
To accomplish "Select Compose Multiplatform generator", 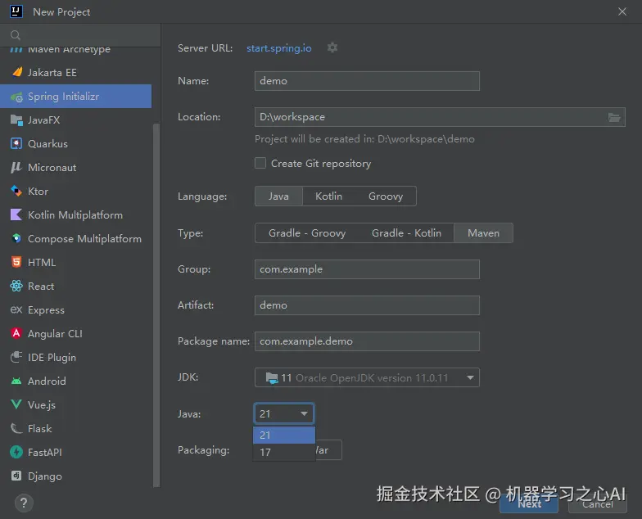I will [75, 239].
